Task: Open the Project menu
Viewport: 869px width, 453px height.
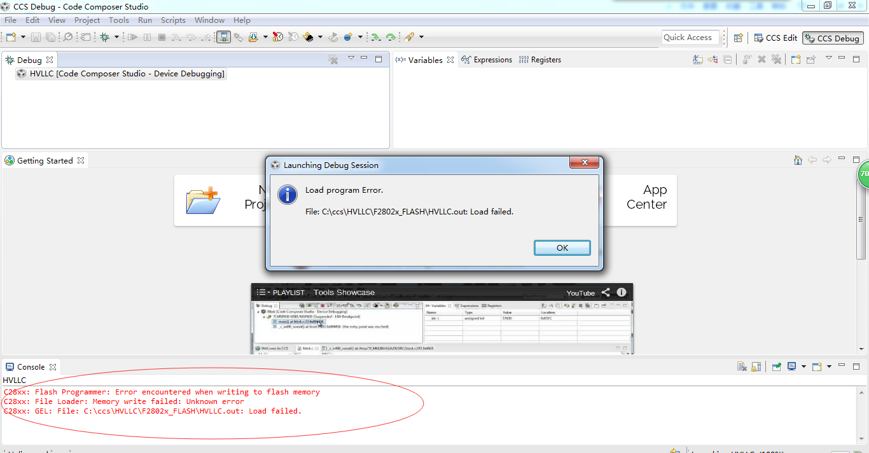Action: (87, 20)
